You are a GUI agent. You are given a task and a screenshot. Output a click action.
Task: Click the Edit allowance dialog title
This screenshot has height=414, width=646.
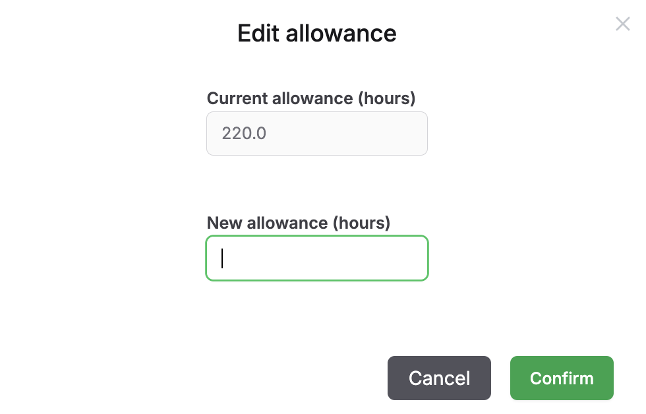pyautogui.click(x=316, y=33)
